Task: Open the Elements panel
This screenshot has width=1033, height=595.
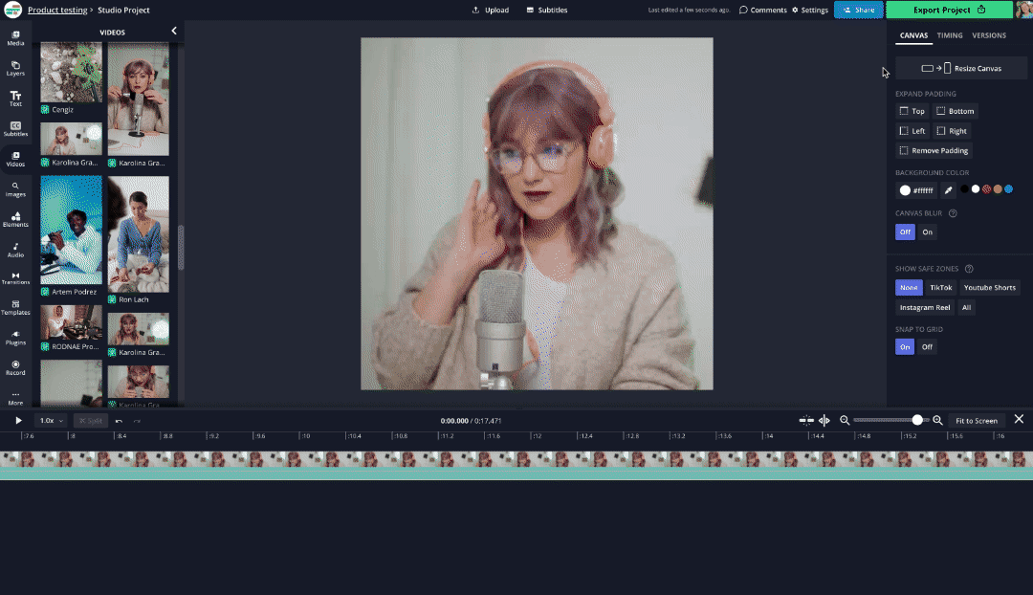Action: pyautogui.click(x=15, y=219)
